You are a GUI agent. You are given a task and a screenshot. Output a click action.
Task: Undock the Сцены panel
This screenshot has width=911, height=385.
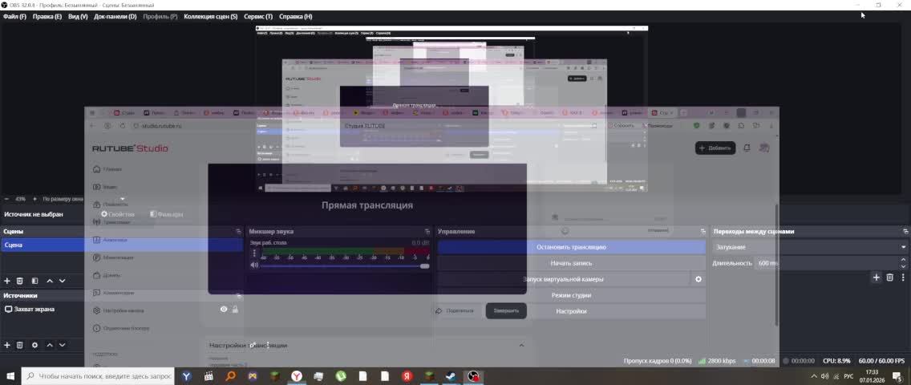238,232
